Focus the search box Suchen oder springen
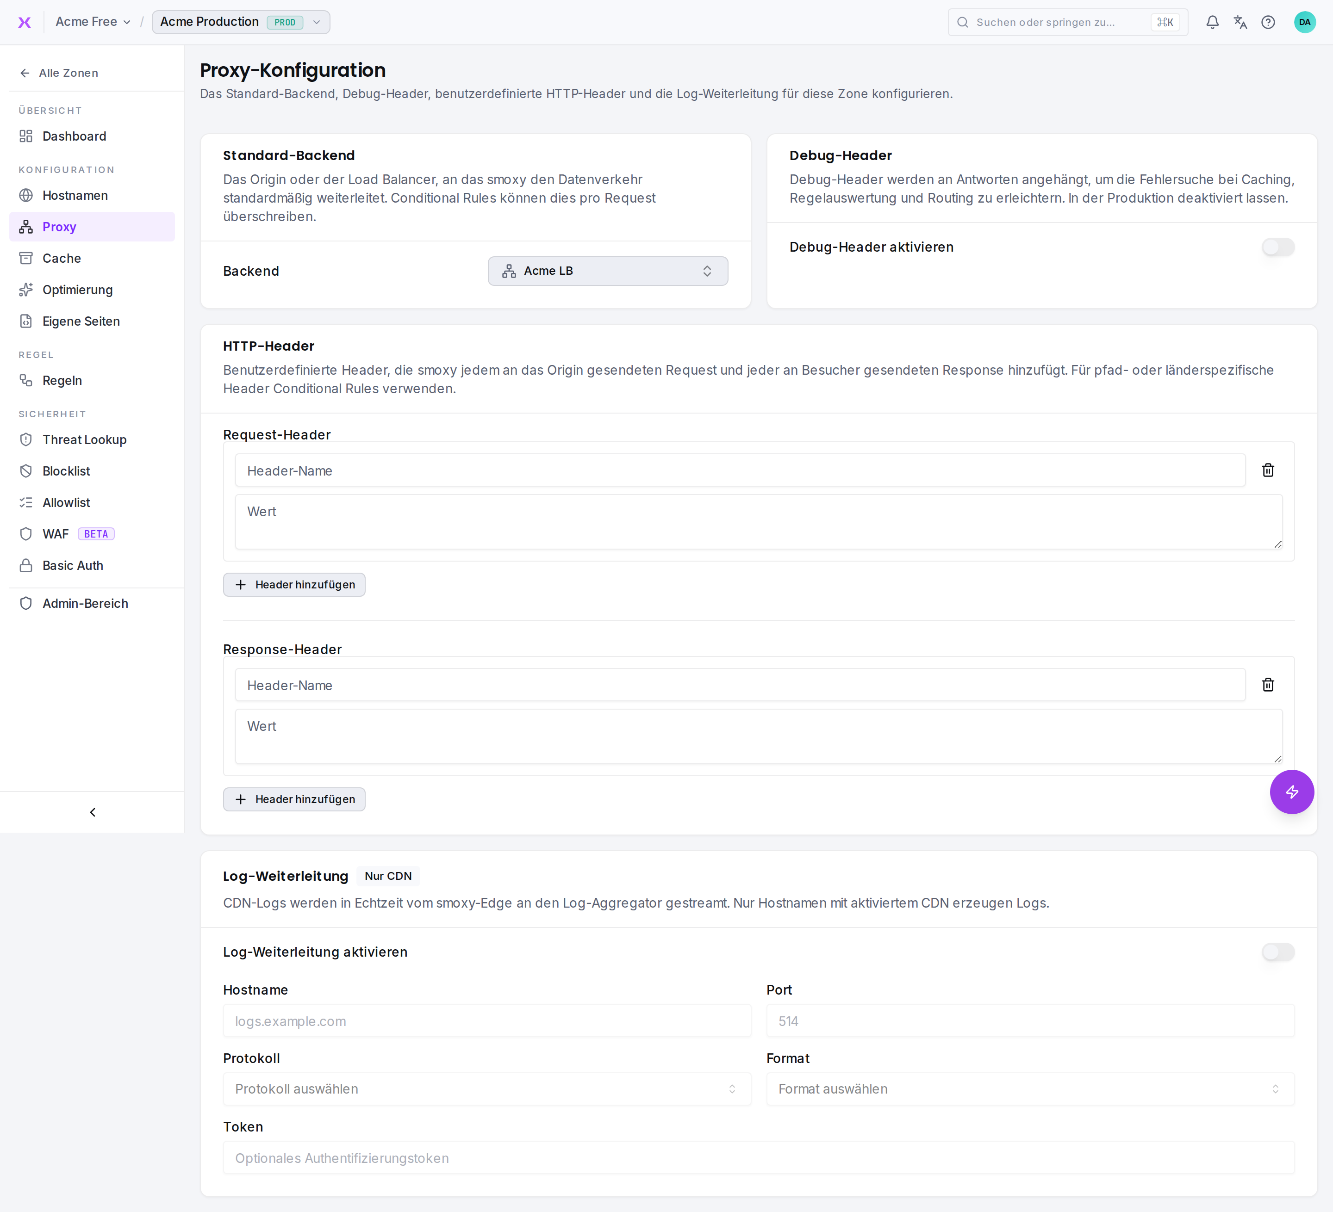The width and height of the screenshot is (1333, 1212). (x=1067, y=23)
